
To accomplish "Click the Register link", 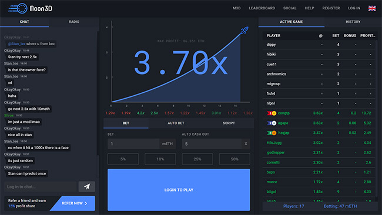I will click(x=331, y=8).
